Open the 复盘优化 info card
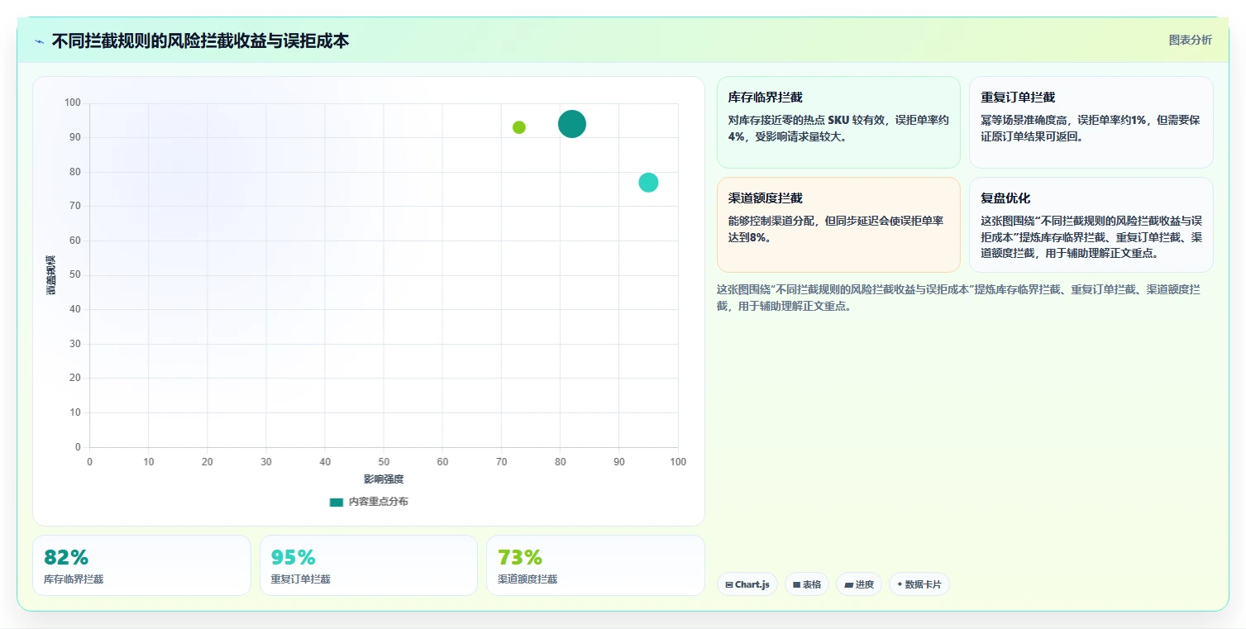Viewport: 1246px width, 629px height. pos(1091,225)
